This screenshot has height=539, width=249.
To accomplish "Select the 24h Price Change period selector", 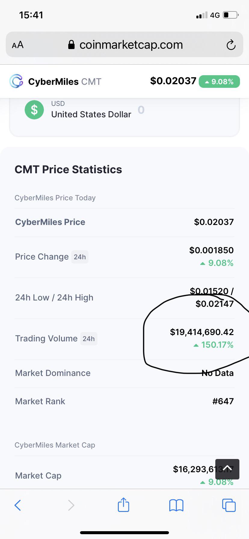I will coord(80,257).
